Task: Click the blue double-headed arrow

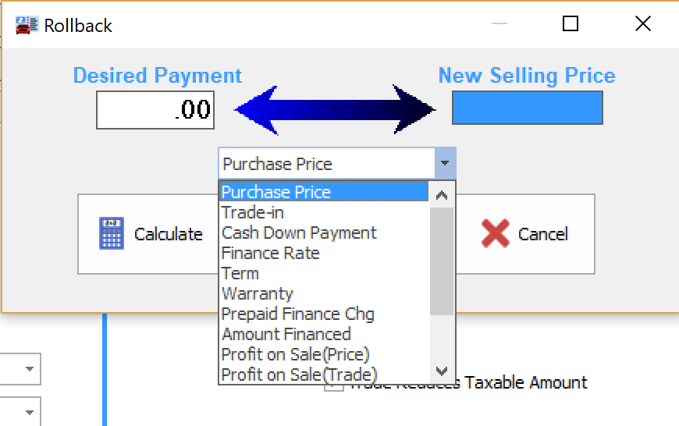Action: point(335,108)
